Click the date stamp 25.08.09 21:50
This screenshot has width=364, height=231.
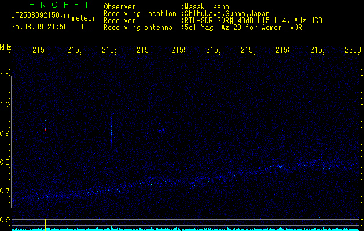tap(39, 27)
